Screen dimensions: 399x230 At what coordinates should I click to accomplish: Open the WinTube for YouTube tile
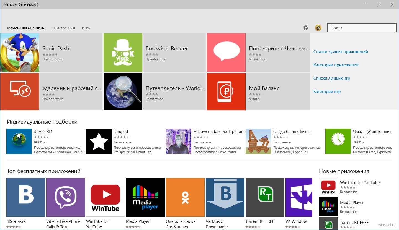(x=105, y=197)
